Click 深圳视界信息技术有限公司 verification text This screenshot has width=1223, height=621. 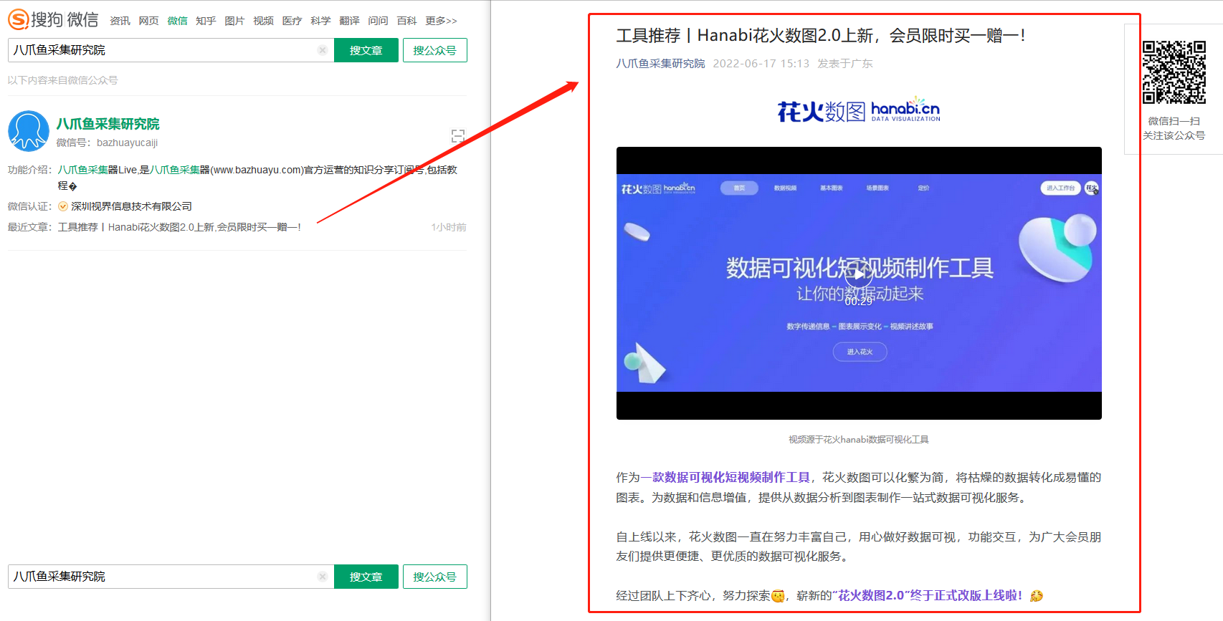(x=131, y=206)
